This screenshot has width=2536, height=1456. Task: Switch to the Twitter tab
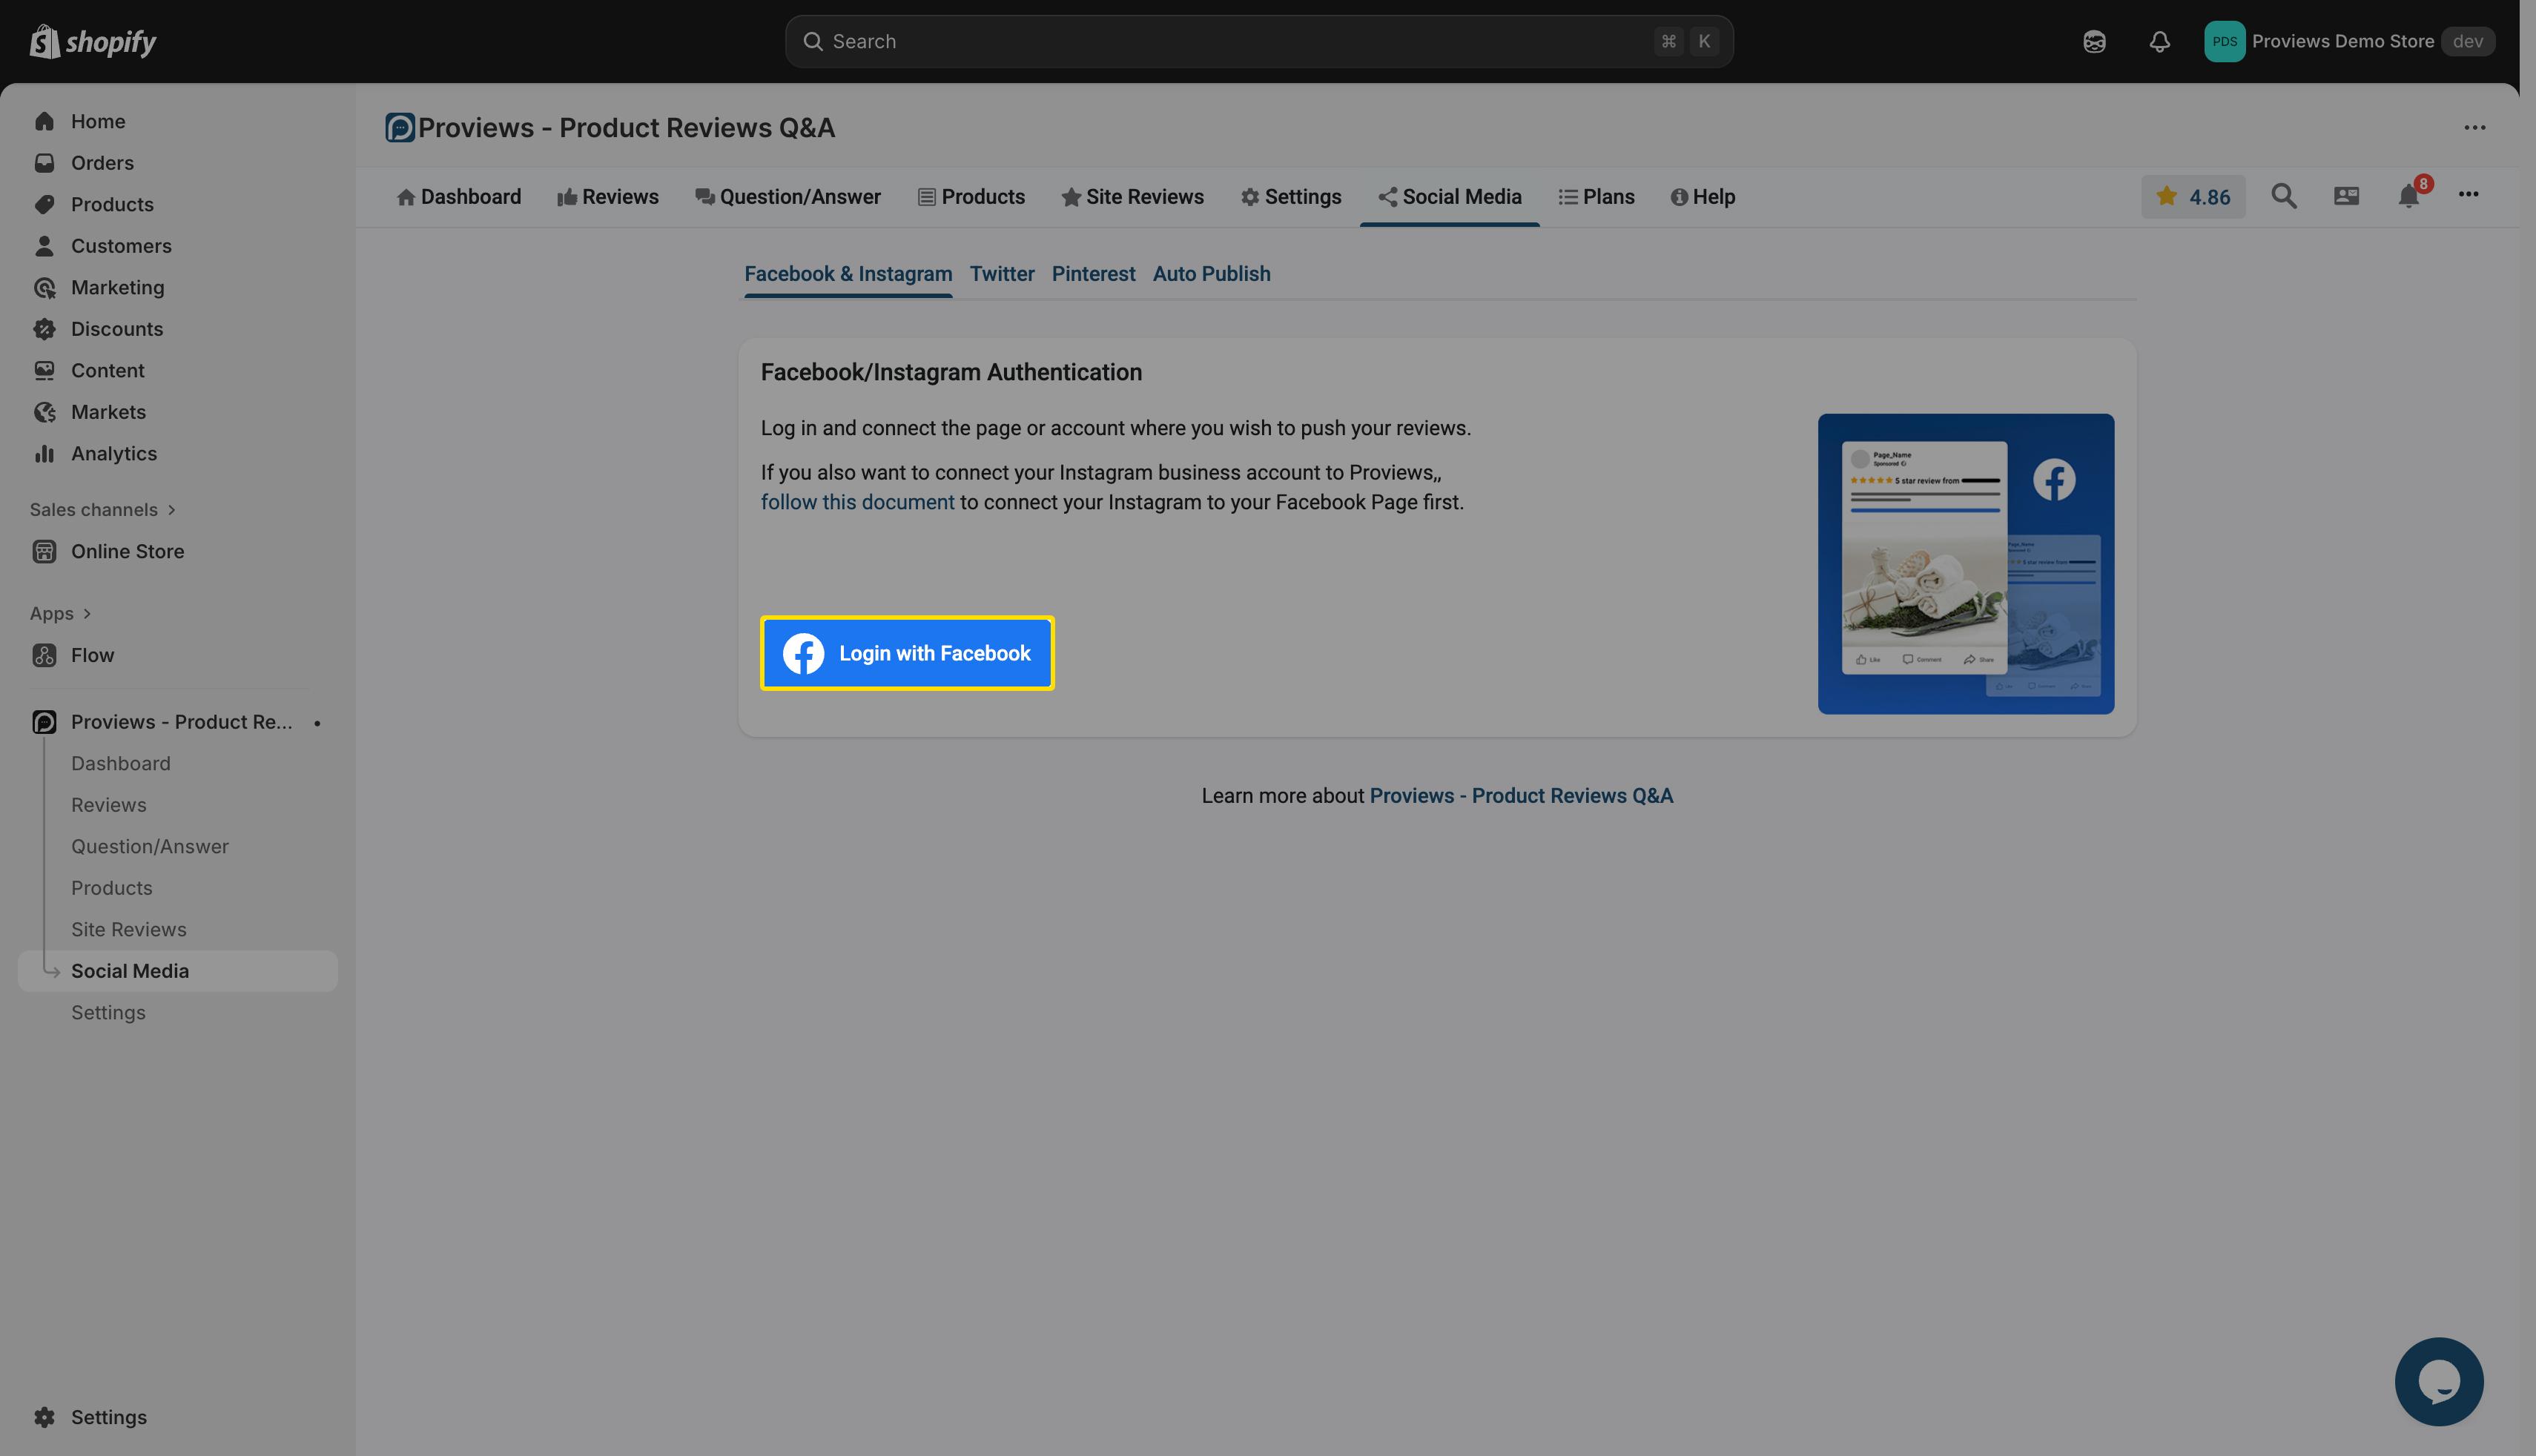[1001, 274]
